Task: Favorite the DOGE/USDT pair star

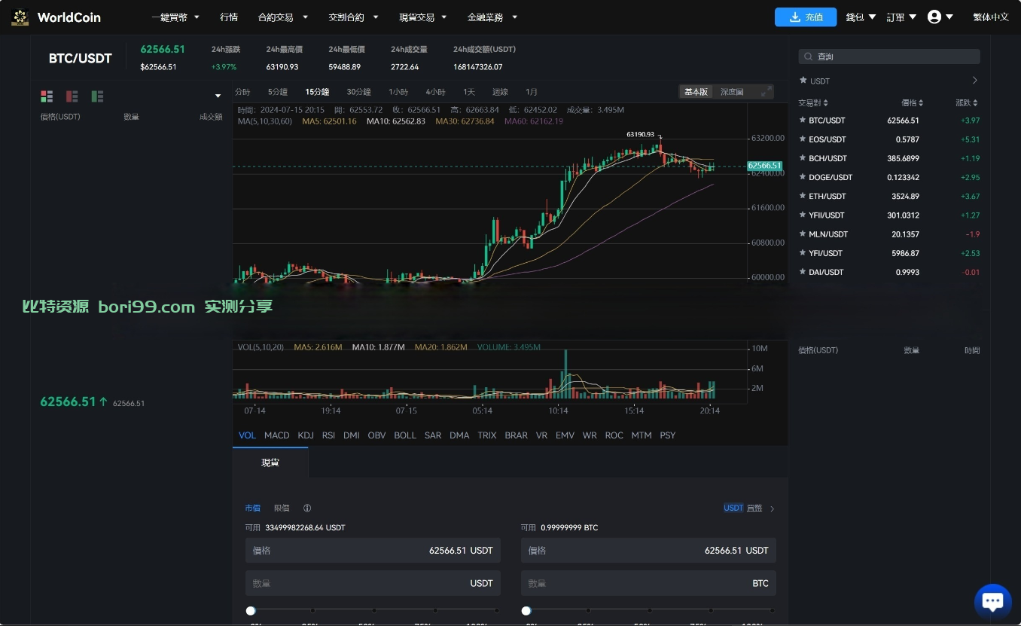Action: [x=803, y=177]
